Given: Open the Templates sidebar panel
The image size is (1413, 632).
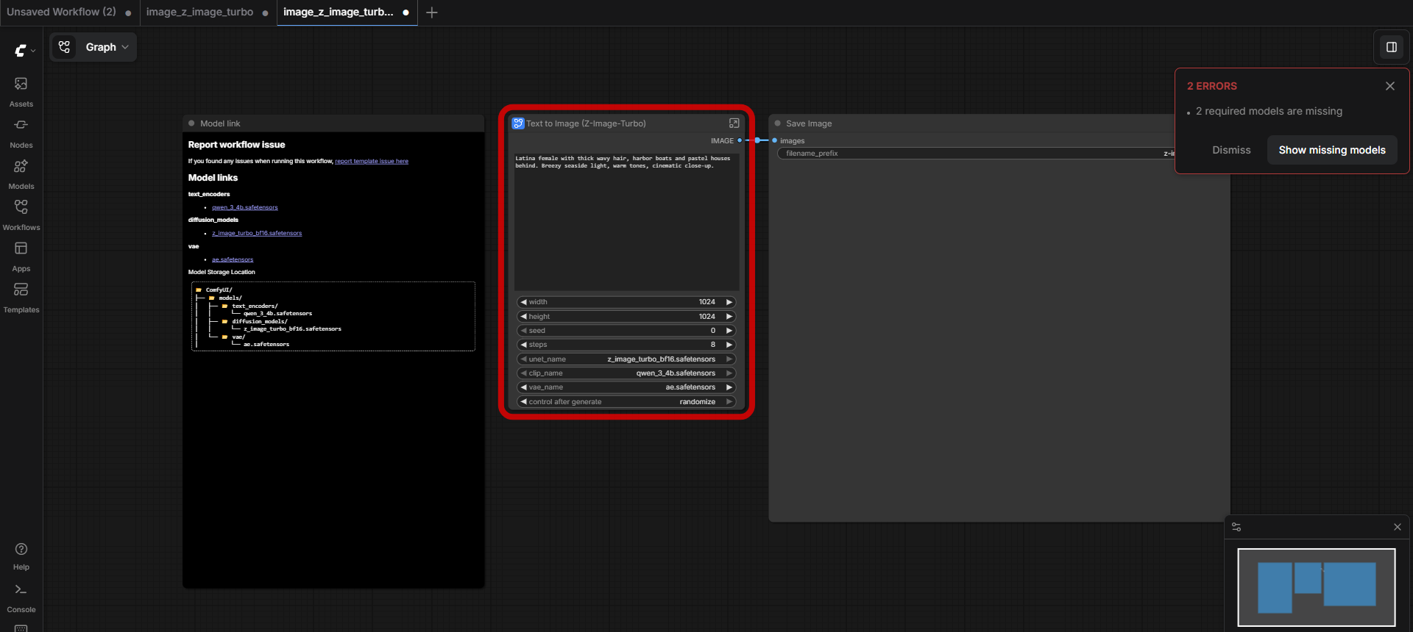Looking at the screenshot, I should tap(21, 298).
